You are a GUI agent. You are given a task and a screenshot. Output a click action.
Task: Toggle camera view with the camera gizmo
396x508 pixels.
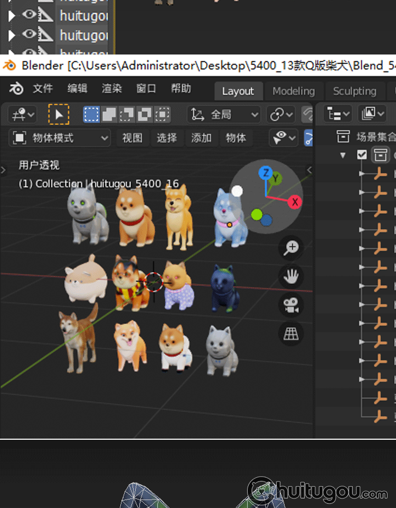[291, 305]
